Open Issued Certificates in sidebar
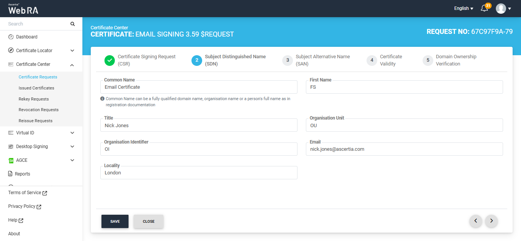This screenshot has width=521, height=241. (x=36, y=88)
